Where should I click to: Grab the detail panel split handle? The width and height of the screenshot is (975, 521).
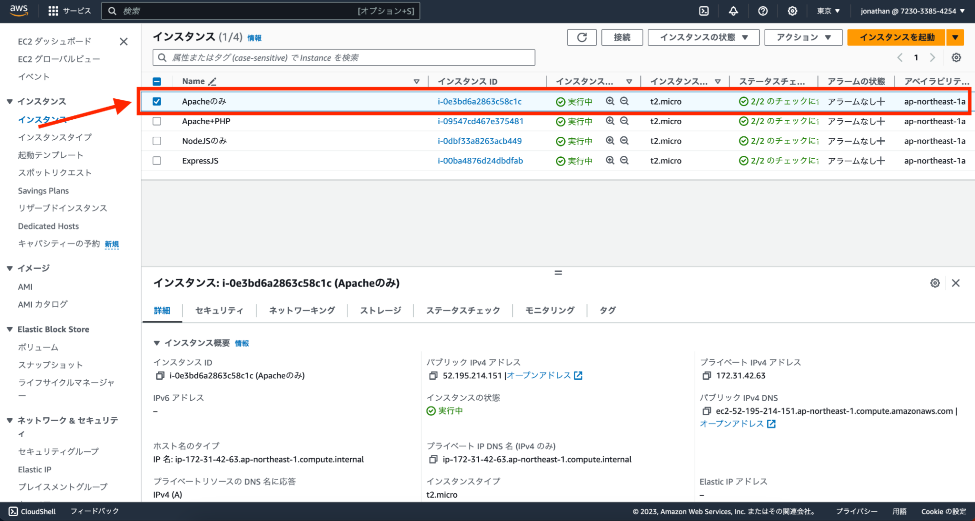click(558, 273)
